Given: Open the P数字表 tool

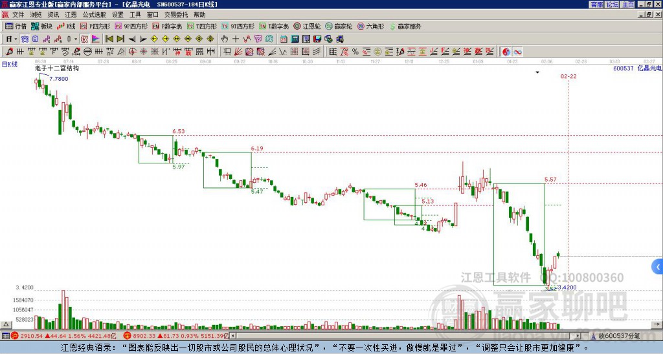Looking at the screenshot, I should coord(168,26).
